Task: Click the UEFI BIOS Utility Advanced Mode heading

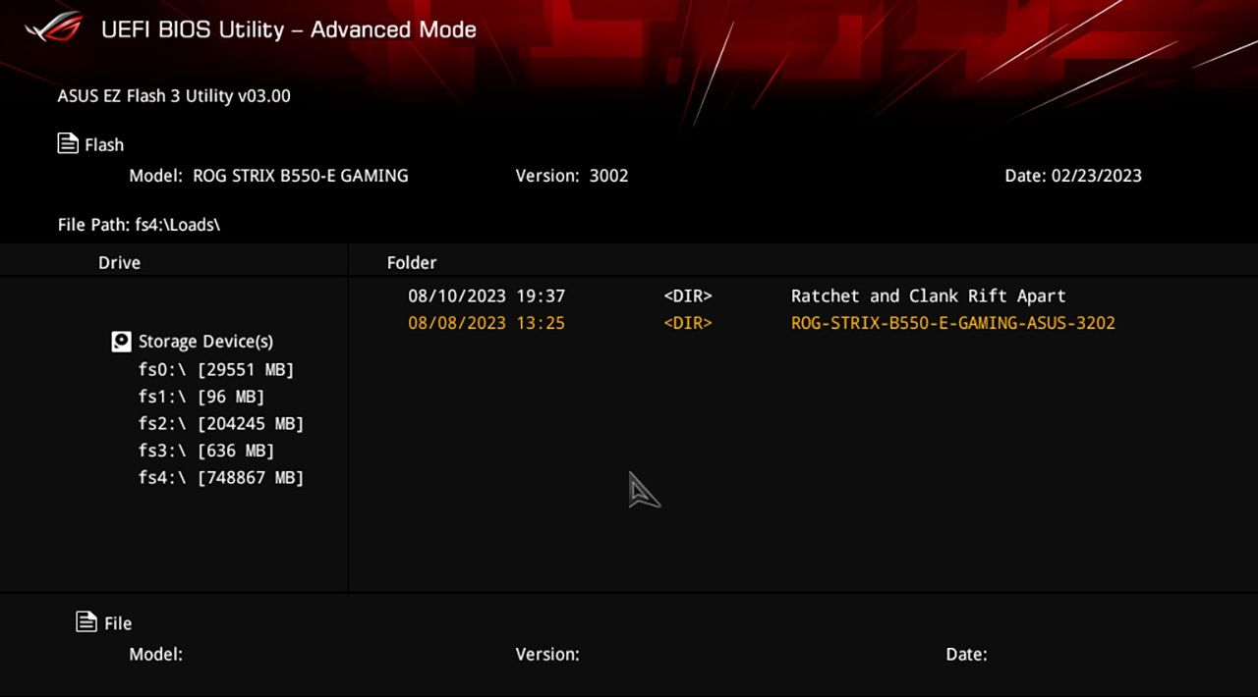Action: tap(289, 29)
